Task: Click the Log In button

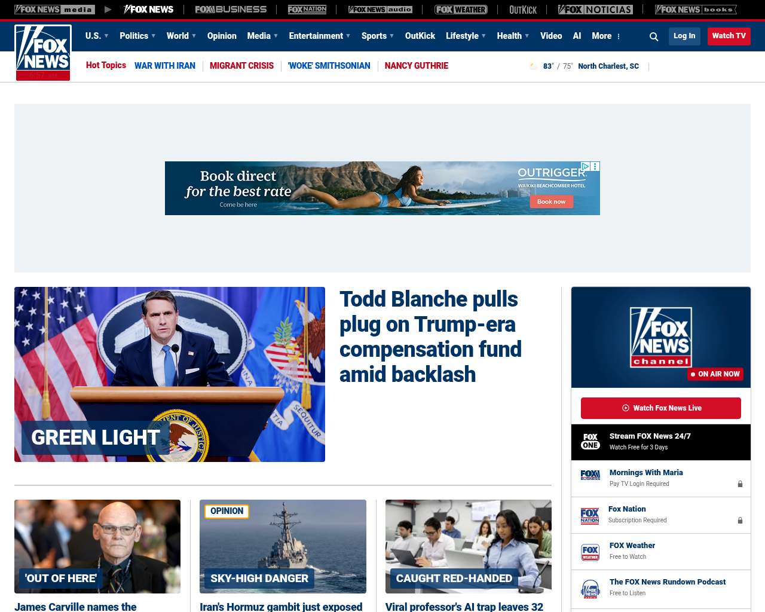Action: [684, 36]
